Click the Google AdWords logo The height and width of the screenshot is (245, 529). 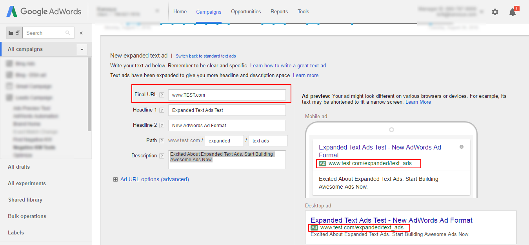44,11
